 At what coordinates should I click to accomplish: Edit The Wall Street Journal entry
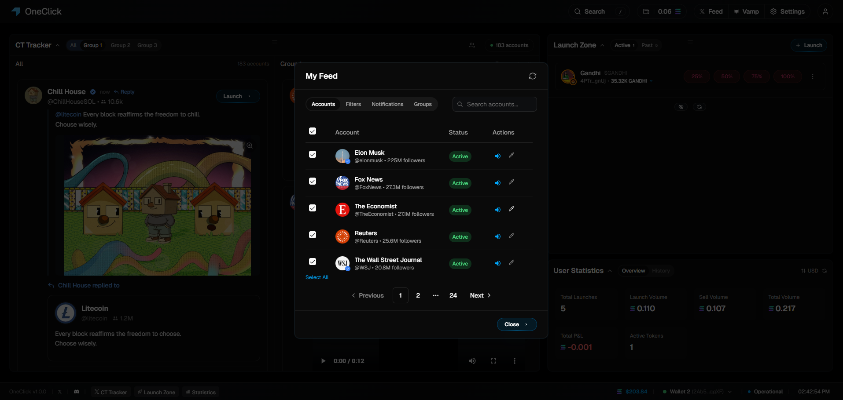(512, 262)
